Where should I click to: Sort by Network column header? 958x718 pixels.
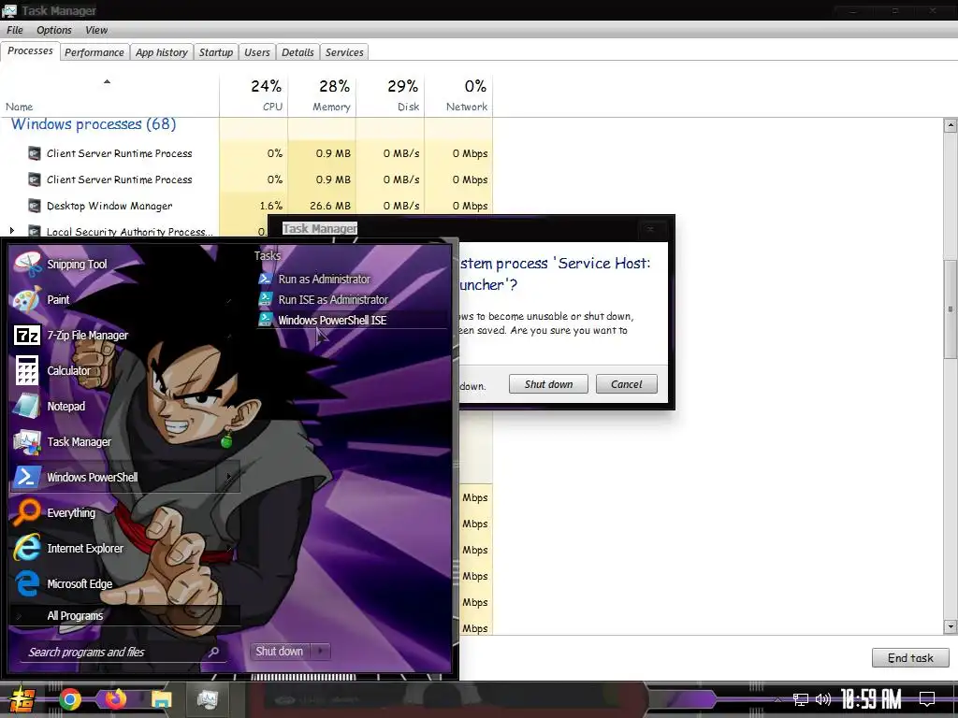coord(458,95)
